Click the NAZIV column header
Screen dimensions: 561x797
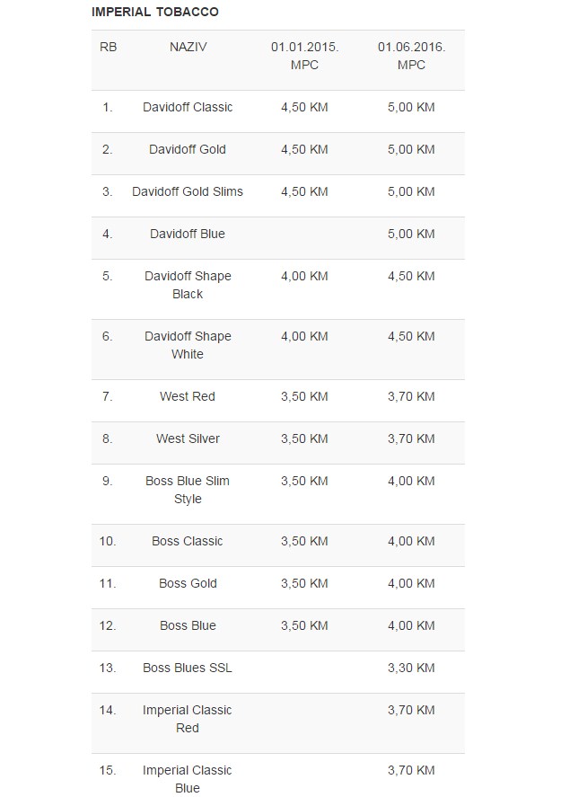[x=188, y=47]
